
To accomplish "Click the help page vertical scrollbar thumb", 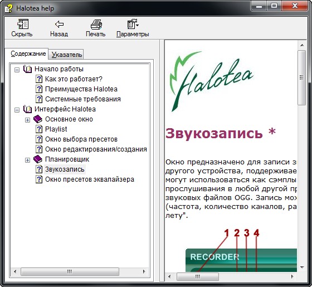I will click(302, 77).
